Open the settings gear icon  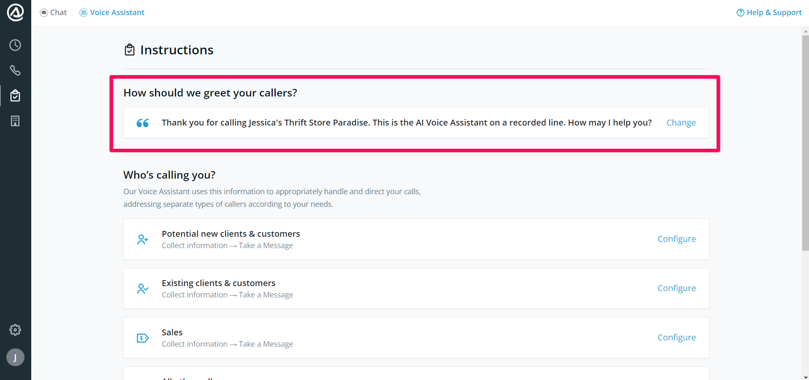click(15, 330)
